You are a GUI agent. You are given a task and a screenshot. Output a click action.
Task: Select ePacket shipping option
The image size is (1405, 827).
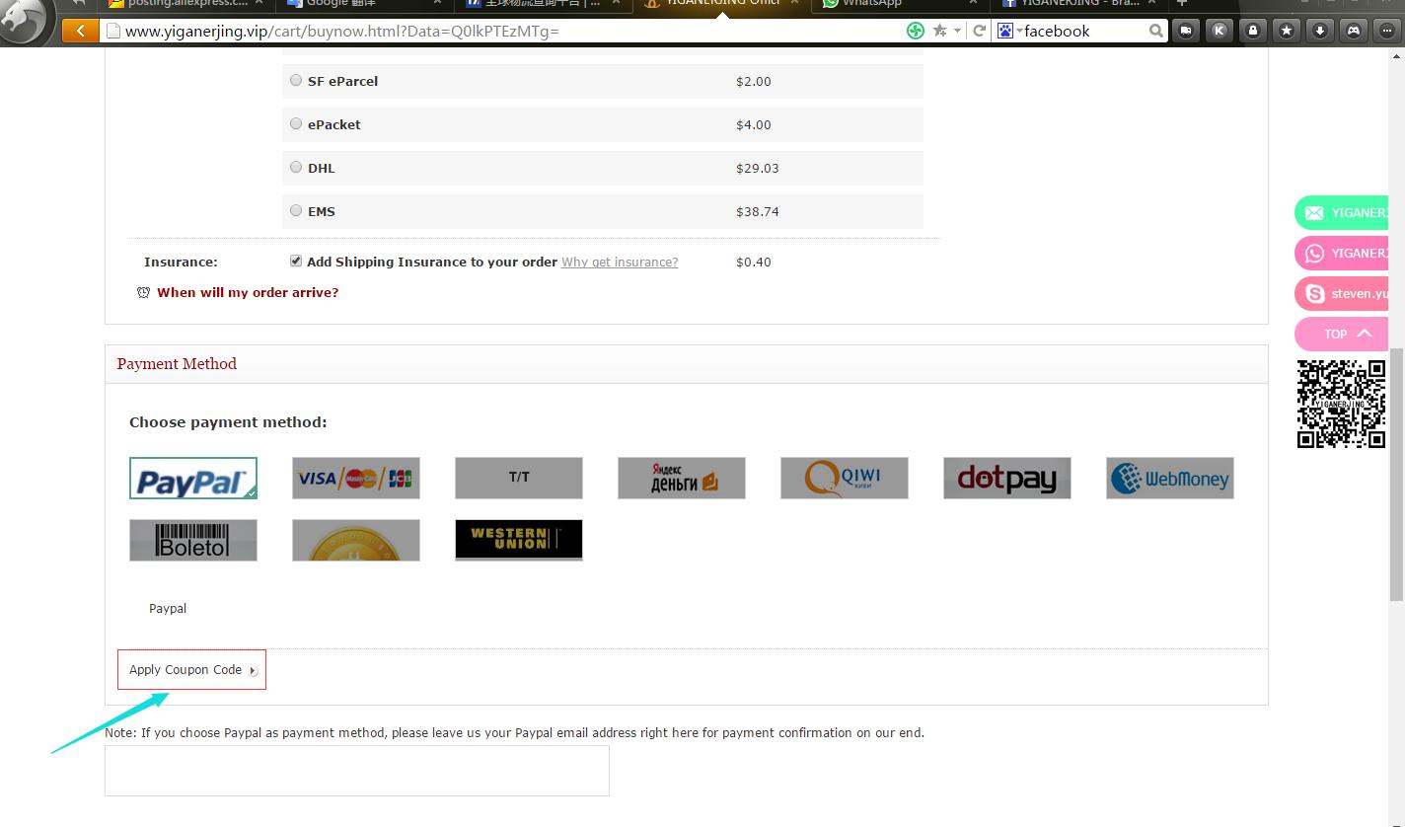point(296,124)
